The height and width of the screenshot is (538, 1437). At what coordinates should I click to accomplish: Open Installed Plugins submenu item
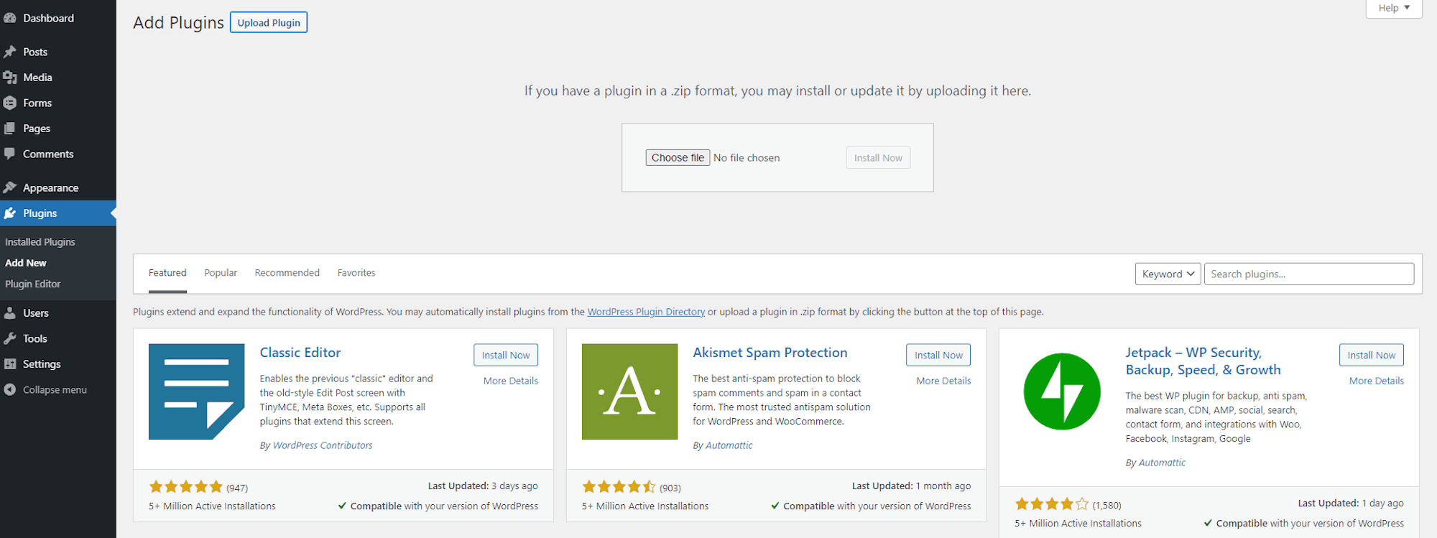[x=40, y=242]
